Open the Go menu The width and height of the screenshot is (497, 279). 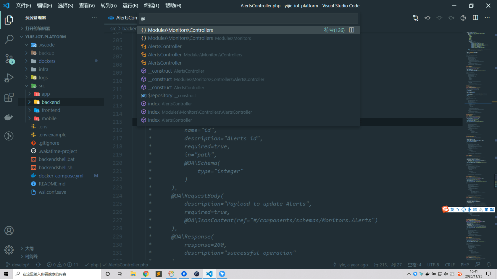[x=109, y=6]
